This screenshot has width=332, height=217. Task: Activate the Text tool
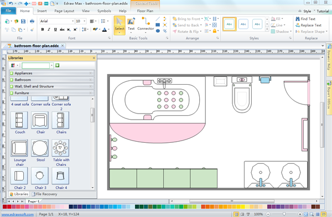point(131,25)
